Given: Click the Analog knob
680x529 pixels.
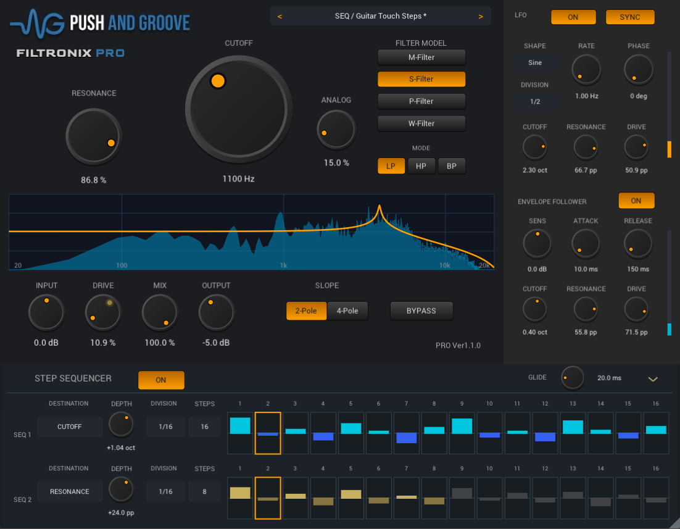Looking at the screenshot, I should coord(336,130).
